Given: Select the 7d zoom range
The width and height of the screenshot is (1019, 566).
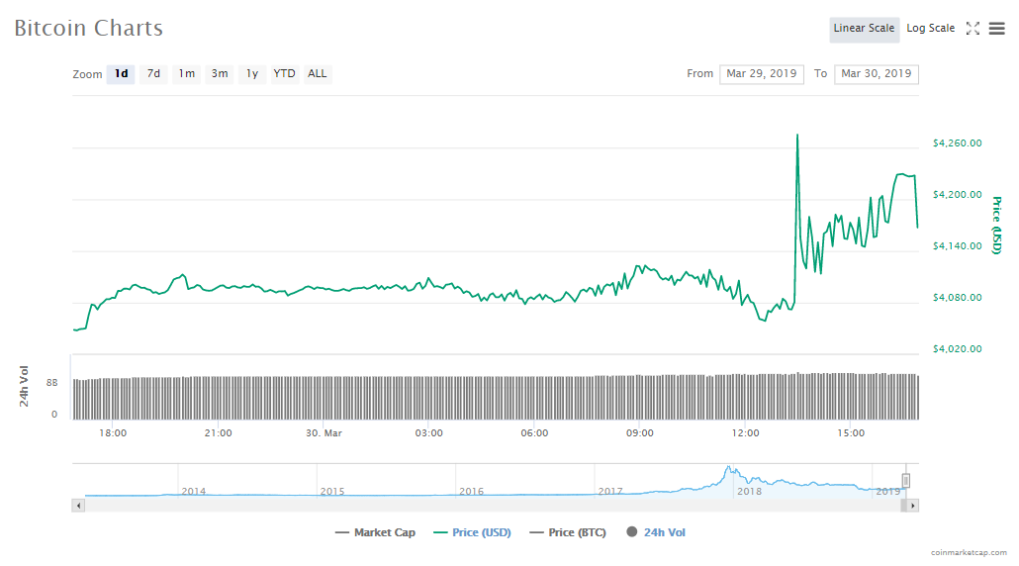Looking at the screenshot, I should click(153, 74).
